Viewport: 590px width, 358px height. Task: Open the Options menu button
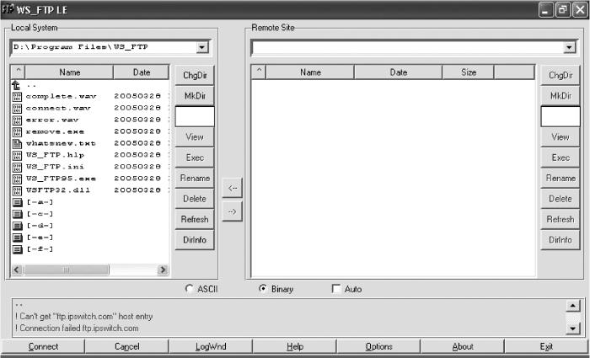pyautogui.click(x=378, y=346)
